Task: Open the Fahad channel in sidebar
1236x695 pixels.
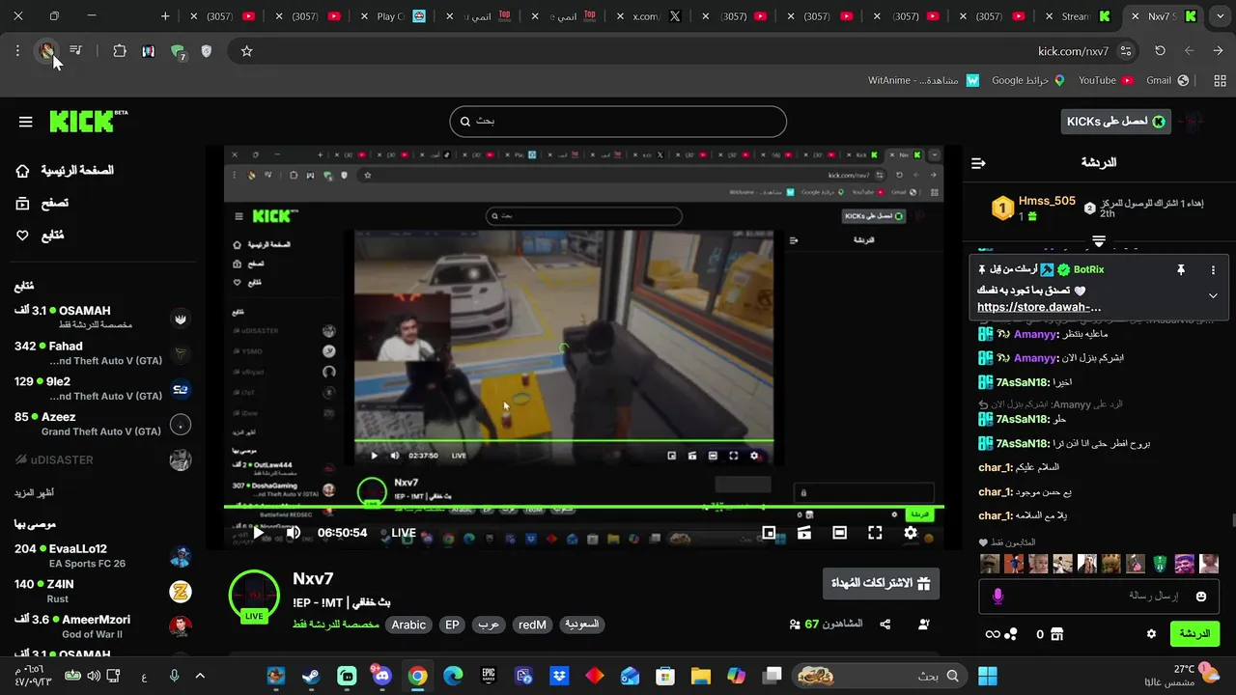Action: click(101, 353)
